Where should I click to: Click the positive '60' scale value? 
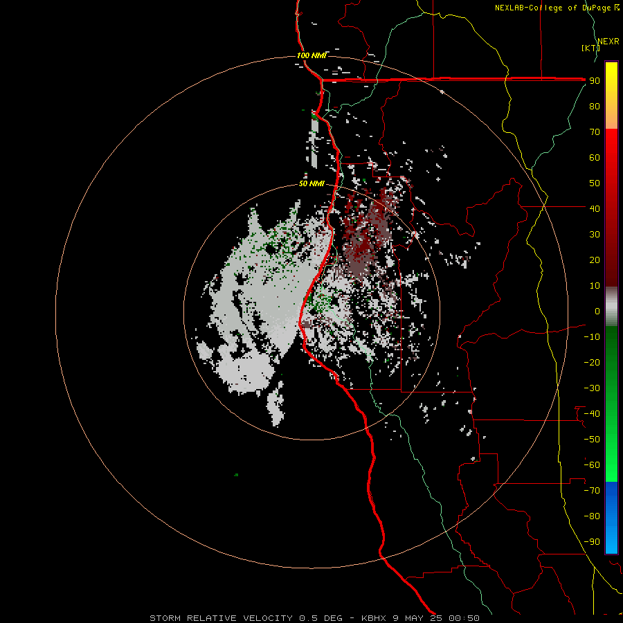point(595,157)
